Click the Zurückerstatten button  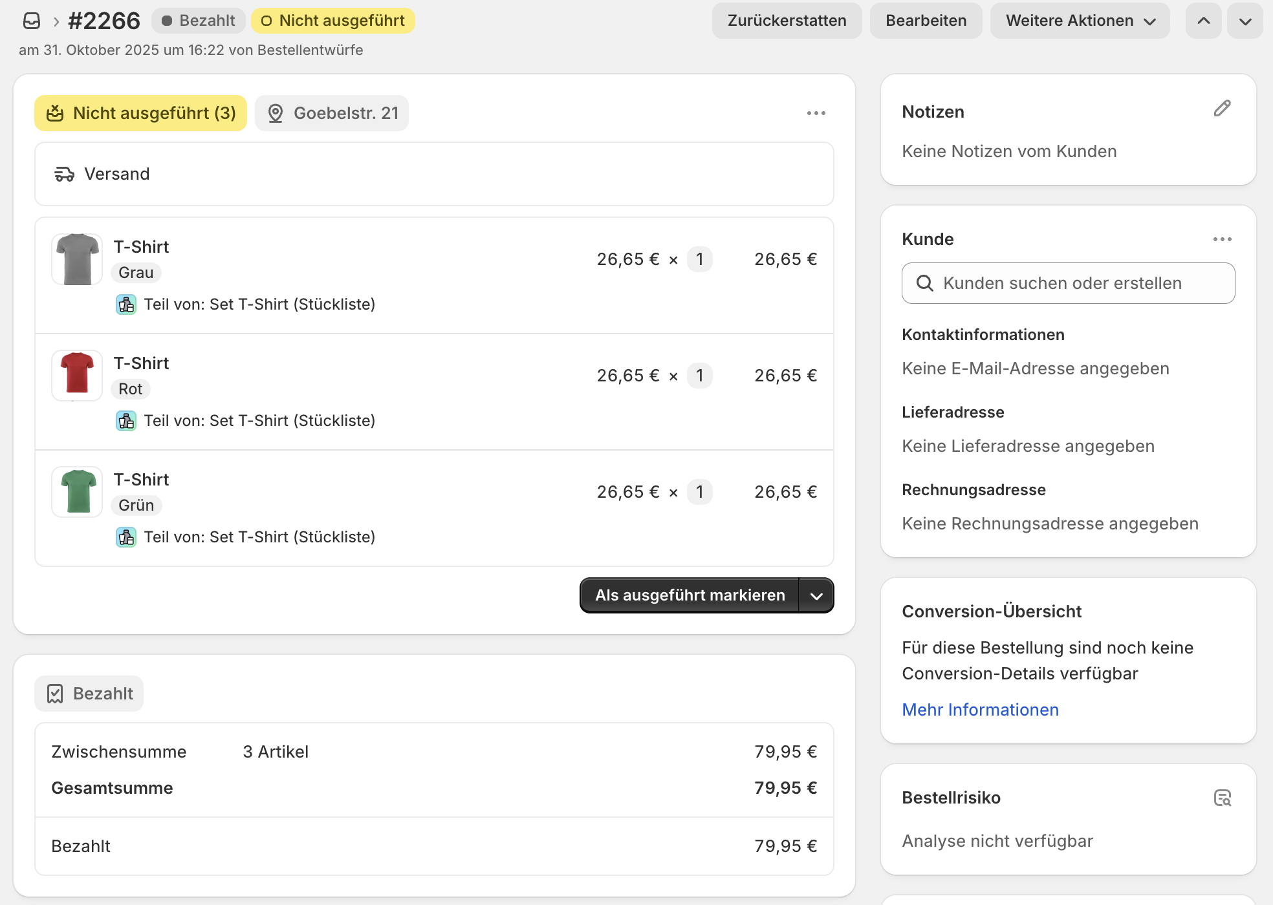pyautogui.click(x=787, y=21)
